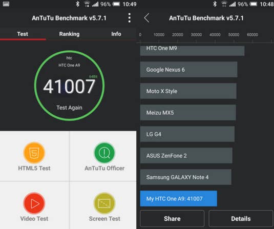Tap the small htc brand label in circle
The height and width of the screenshot is (229, 274).
(69, 58)
